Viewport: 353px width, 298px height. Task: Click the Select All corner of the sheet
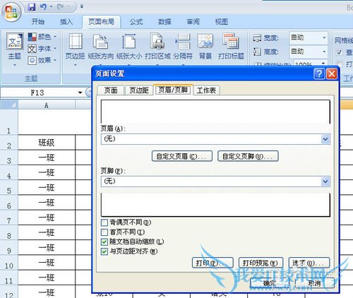pos(9,105)
